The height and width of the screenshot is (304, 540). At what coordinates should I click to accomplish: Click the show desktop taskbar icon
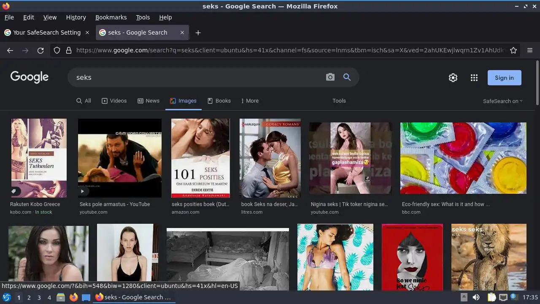86,297
